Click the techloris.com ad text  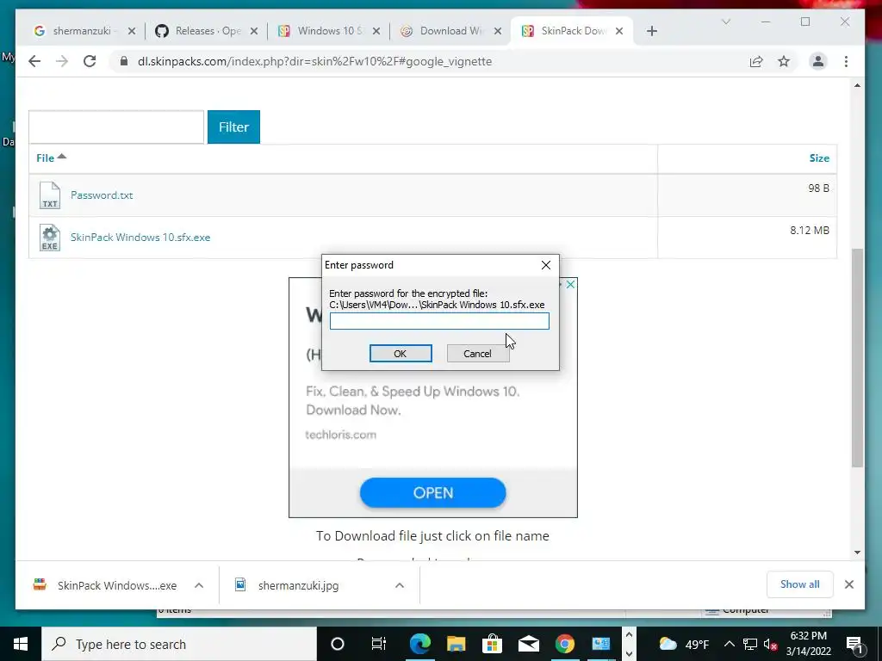coord(340,435)
